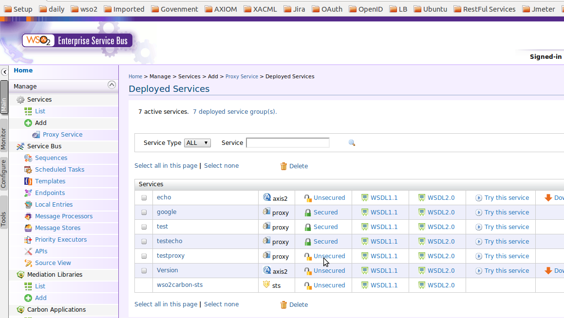Collapse the Manage menu section
Screen dimensions: 564x318
tap(112, 85)
